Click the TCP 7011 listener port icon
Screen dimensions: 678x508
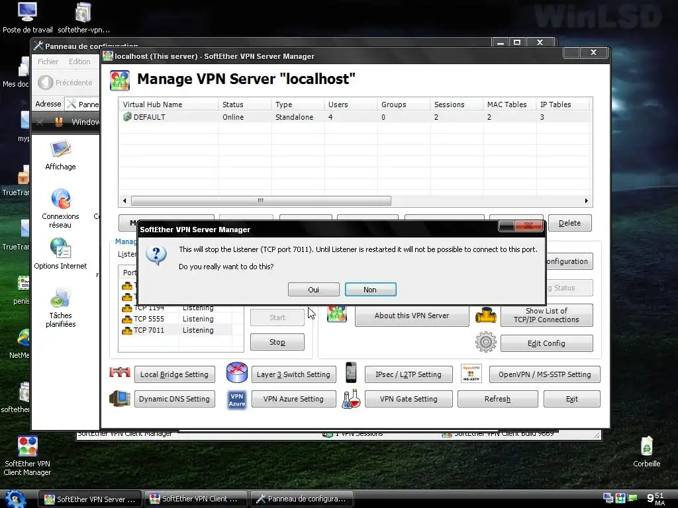(x=127, y=331)
